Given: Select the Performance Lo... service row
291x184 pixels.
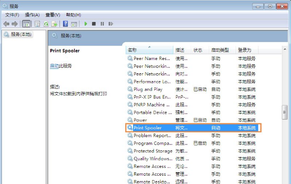Looking at the screenshot, I should pos(192,82).
